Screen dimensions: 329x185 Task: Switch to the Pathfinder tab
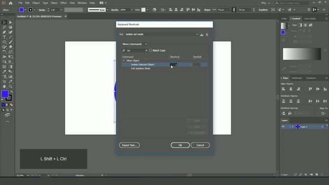point(297,78)
